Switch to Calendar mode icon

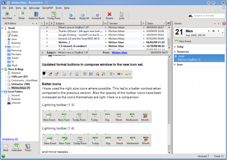coord(17,148)
